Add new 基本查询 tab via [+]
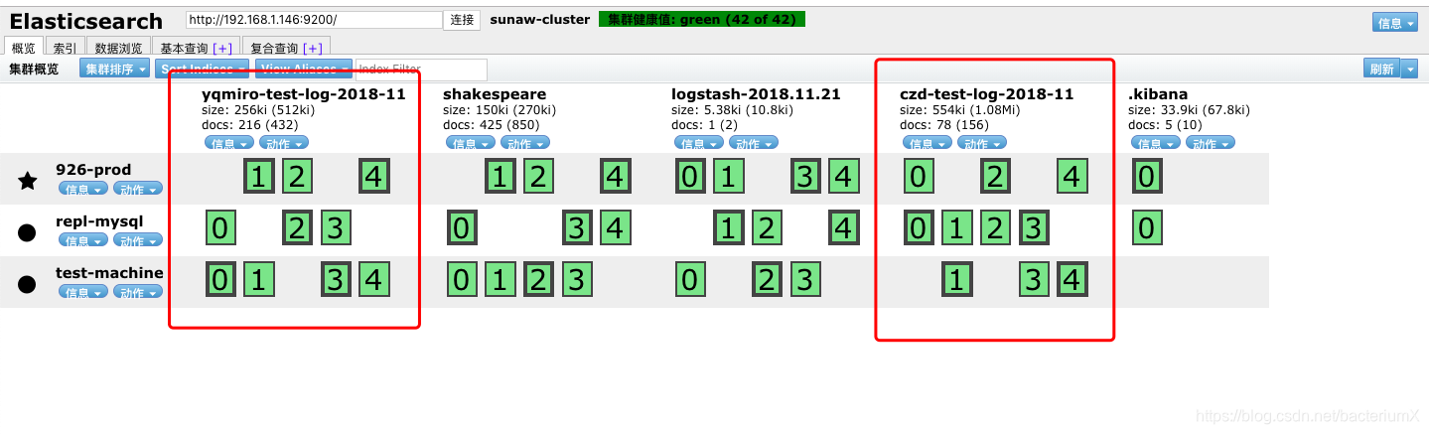Viewport: 1429px width, 434px height. pyautogui.click(x=222, y=48)
